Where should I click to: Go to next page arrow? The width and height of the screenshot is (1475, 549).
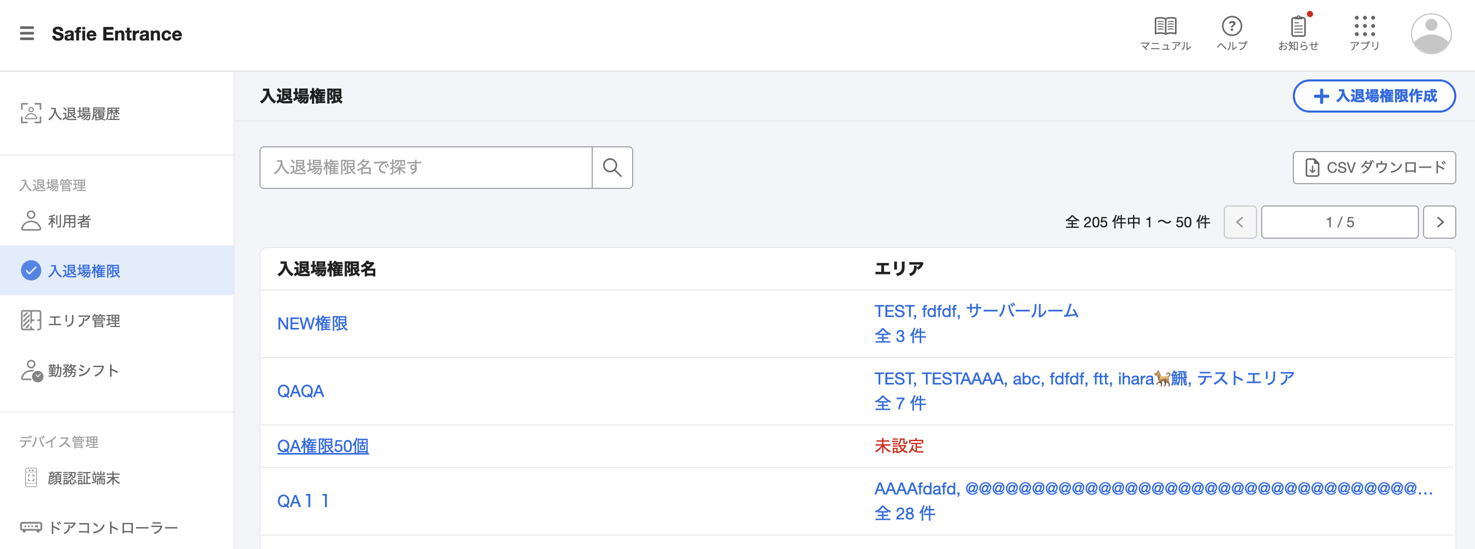pos(1440,222)
